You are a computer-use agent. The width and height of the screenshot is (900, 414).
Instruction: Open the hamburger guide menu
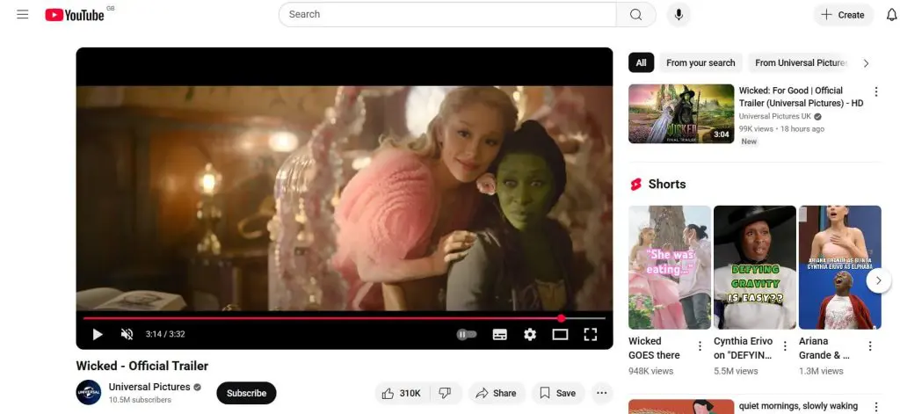tap(23, 15)
